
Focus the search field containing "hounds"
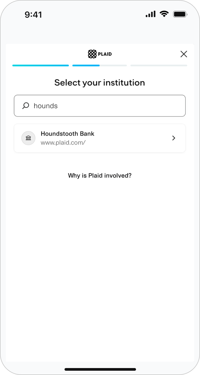107,106
